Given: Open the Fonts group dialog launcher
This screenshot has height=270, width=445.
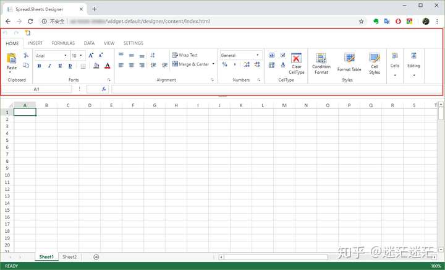Looking at the screenshot, I should [109, 80].
